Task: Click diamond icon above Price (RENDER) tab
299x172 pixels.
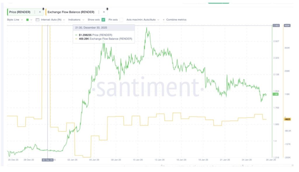Action: tap(44, 8)
